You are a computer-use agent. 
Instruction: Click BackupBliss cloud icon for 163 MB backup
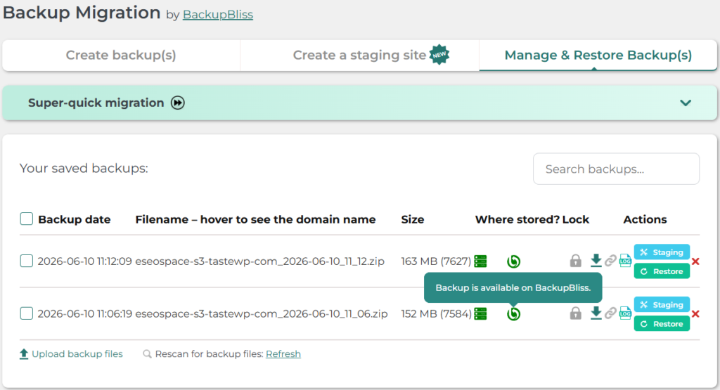click(513, 261)
